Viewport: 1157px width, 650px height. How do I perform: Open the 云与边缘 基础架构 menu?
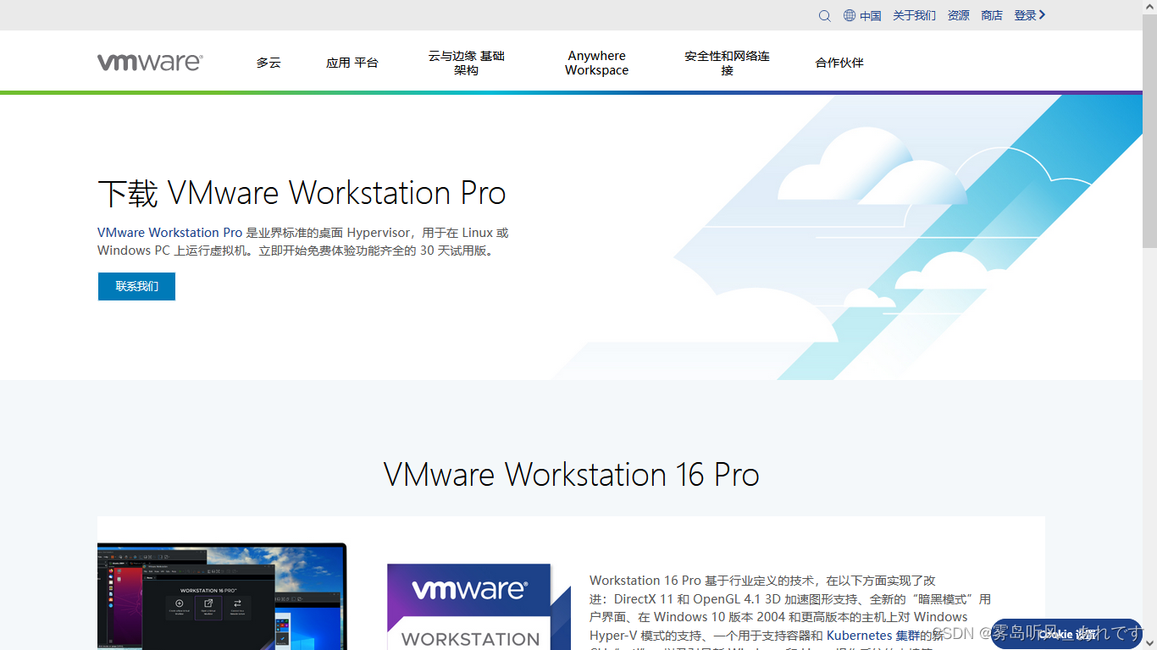467,63
